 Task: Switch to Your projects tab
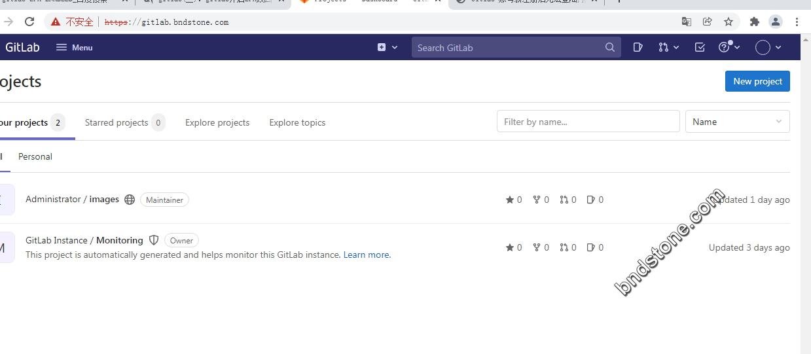[31, 122]
